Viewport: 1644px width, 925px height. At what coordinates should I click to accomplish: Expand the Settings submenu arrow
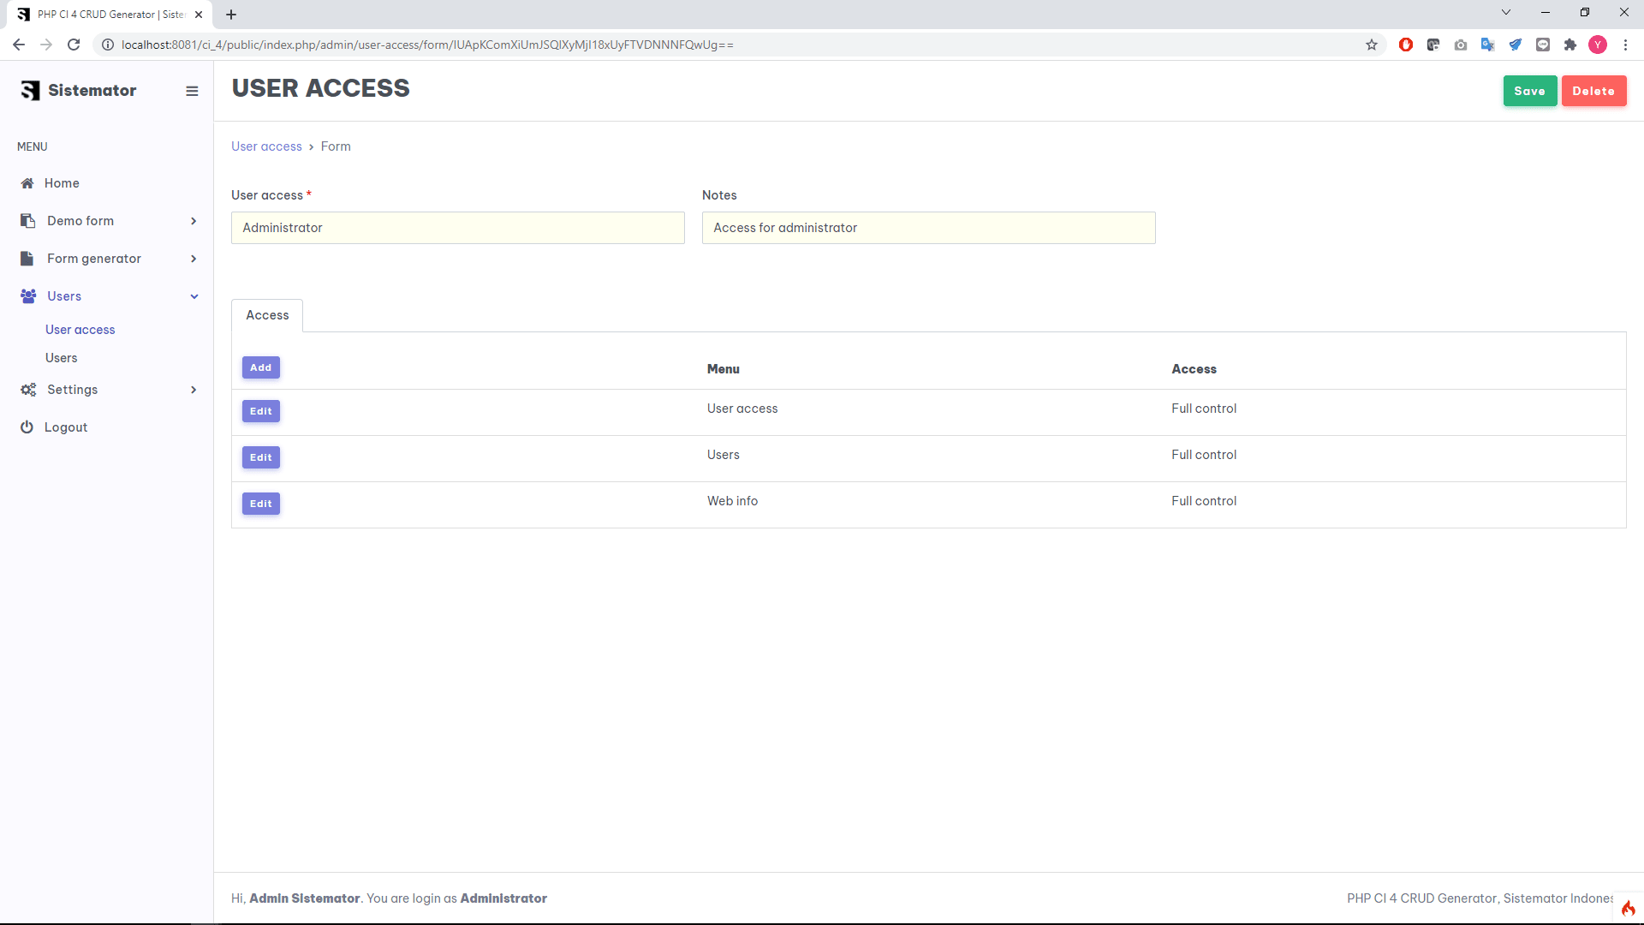pos(194,390)
